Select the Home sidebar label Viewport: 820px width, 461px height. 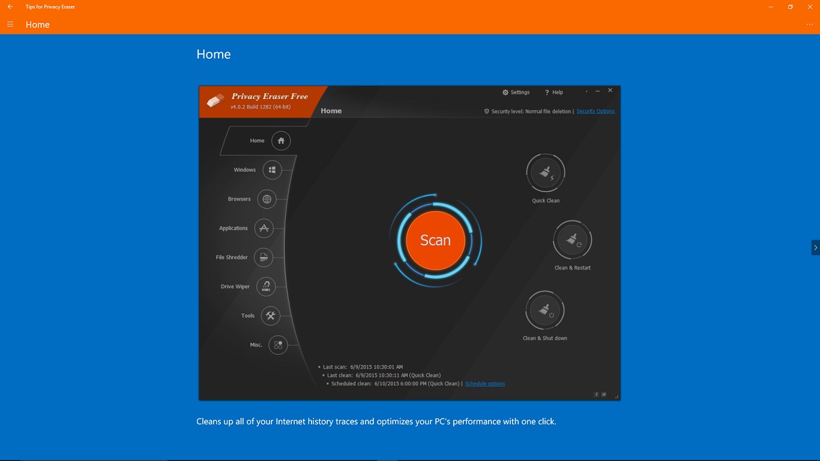click(257, 140)
